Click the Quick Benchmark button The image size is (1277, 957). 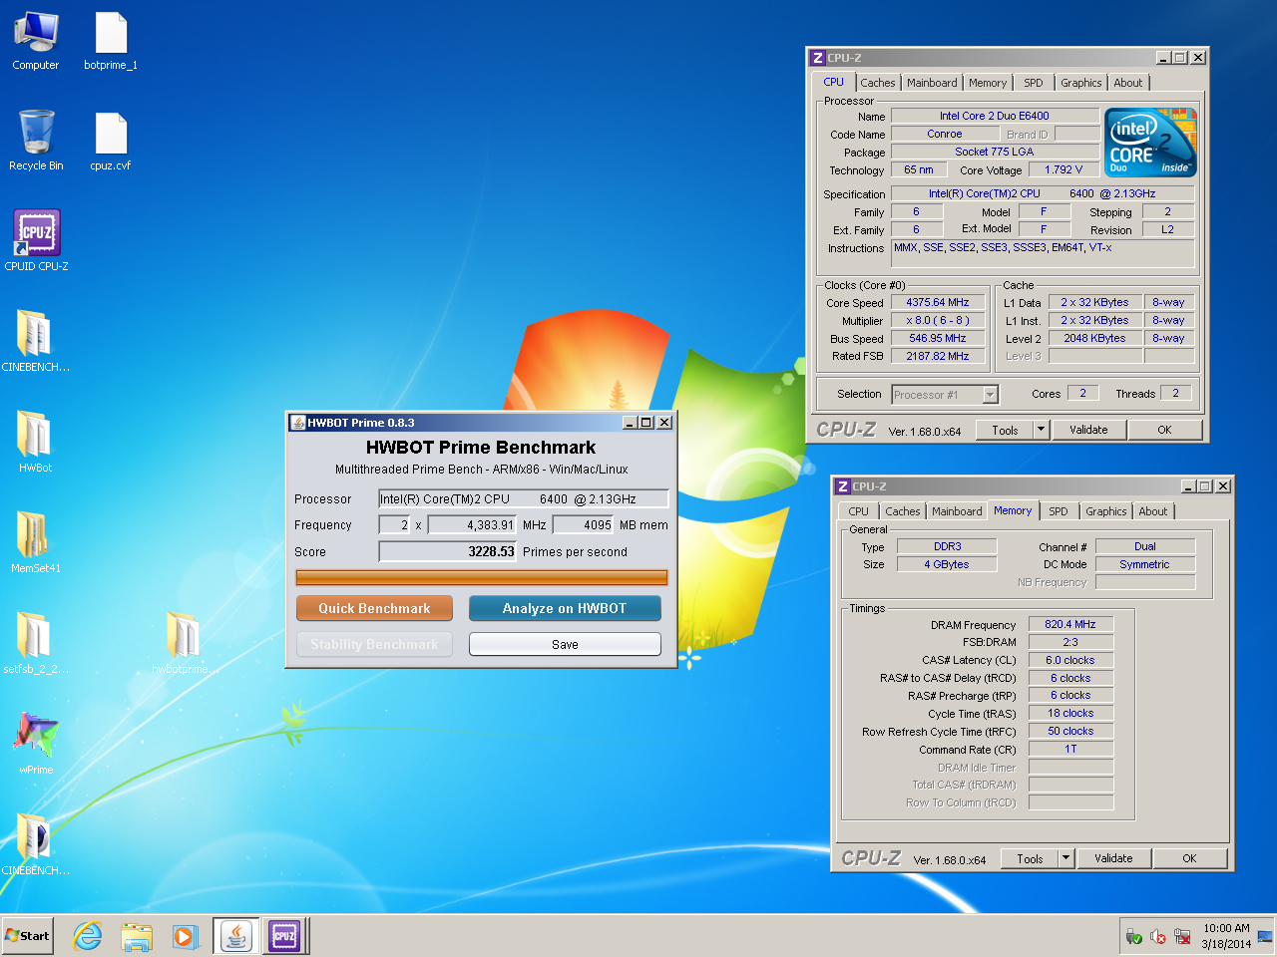[x=374, y=608]
